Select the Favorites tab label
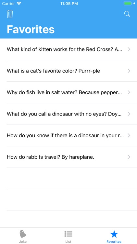 click(114, 241)
